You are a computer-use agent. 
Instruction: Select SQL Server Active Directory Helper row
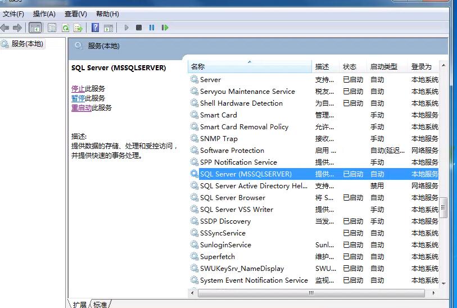coord(314,186)
